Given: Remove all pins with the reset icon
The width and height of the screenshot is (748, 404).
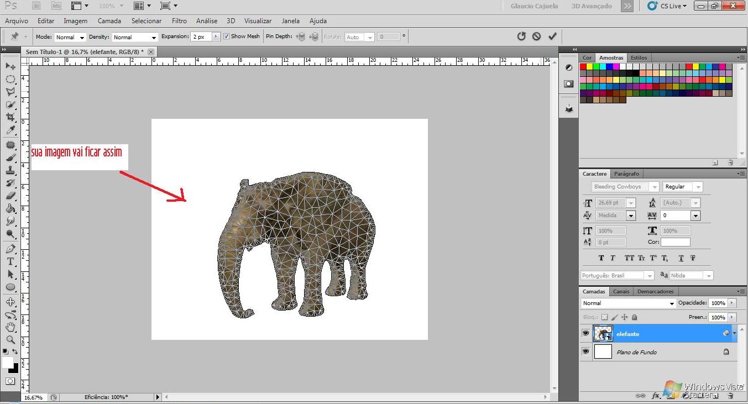Looking at the screenshot, I should click(x=521, y=36).
